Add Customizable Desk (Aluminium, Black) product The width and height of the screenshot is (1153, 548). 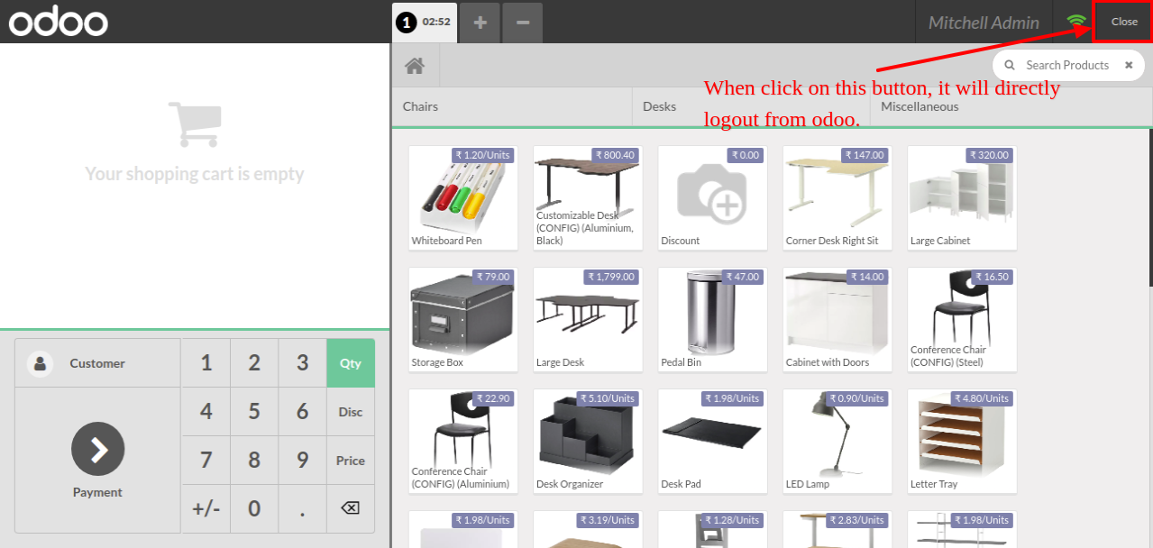pos(588,197)
